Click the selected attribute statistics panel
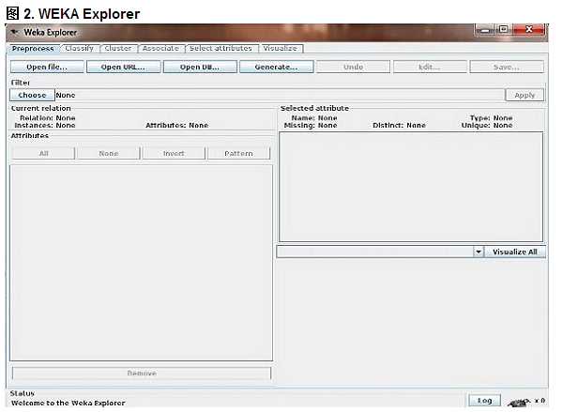Viewport: 563px width, 412px height. 411,187
